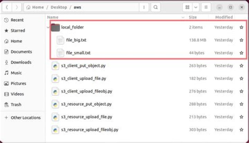Screen dimensions: 249x143
Task: Switch to grid view icon
Action: 187,7
